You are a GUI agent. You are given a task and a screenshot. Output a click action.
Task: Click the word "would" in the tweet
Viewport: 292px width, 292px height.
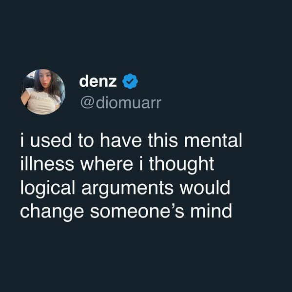coord(205,187)
